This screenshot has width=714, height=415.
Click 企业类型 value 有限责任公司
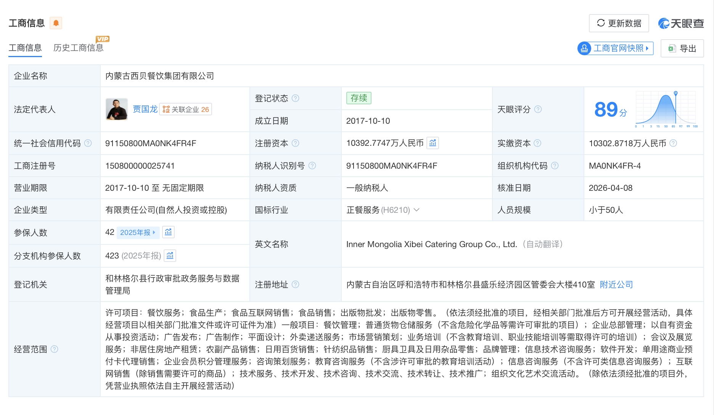tap(166, 210)
